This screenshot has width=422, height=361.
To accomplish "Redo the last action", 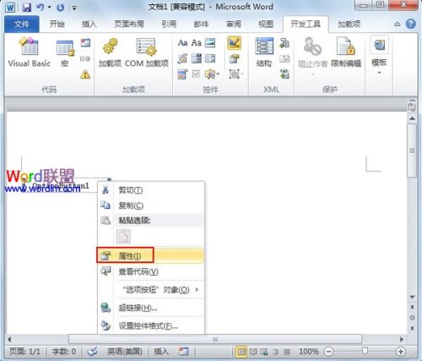I will click(60, 7).
